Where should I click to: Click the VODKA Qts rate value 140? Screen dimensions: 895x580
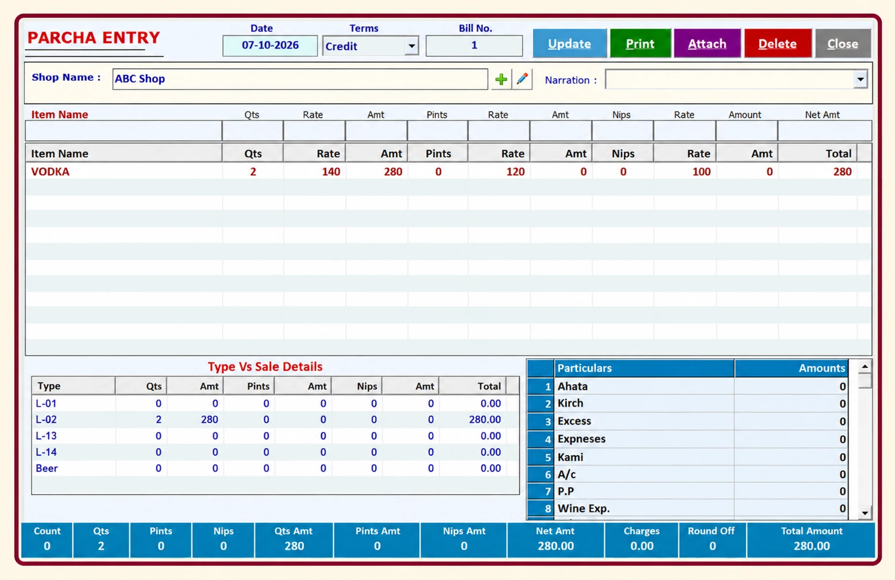pos(331,171)
